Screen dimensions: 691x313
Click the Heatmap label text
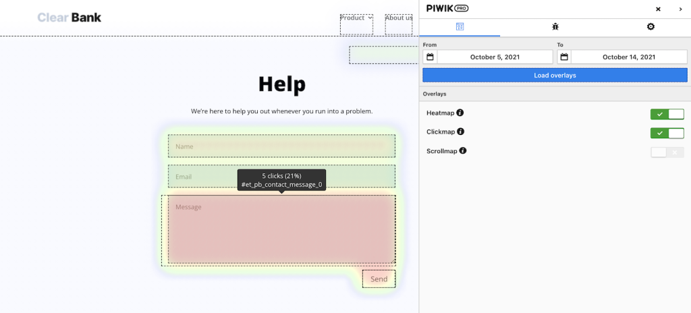pos(440,113)
